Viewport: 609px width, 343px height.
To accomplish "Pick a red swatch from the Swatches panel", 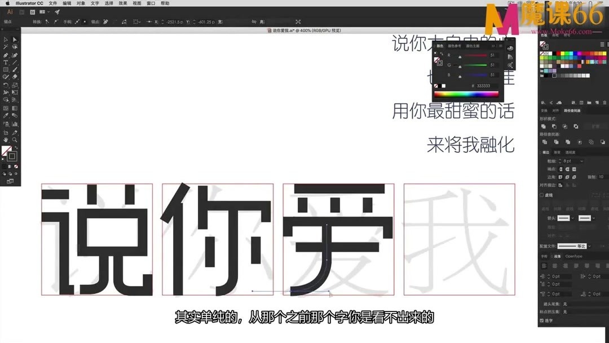I will click(x=558, y=53).
